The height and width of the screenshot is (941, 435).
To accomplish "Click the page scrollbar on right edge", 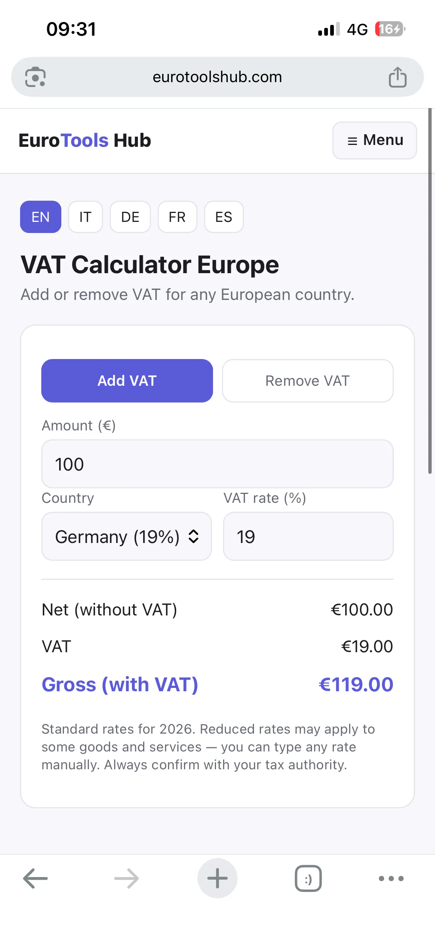I will (x=430, y=291).
